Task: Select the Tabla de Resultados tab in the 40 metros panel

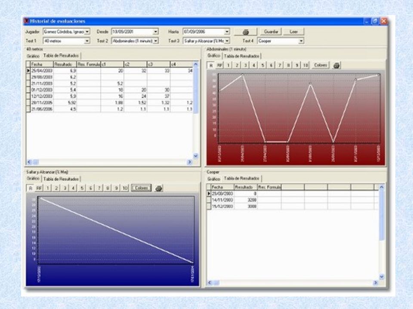Action: coord(61,56)
